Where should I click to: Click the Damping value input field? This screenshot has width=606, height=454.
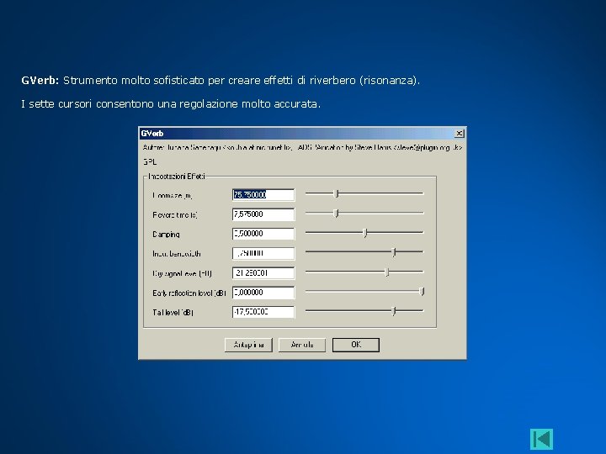click(263, 234)
